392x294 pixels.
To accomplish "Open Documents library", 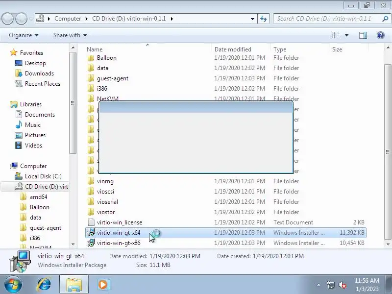I will [x=40, y=115].
